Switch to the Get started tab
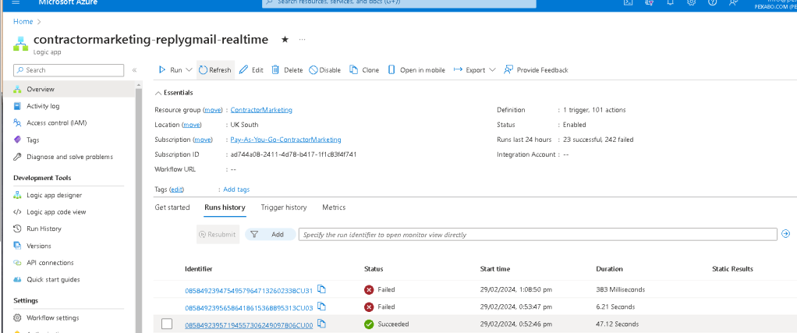 click(172, 207)
